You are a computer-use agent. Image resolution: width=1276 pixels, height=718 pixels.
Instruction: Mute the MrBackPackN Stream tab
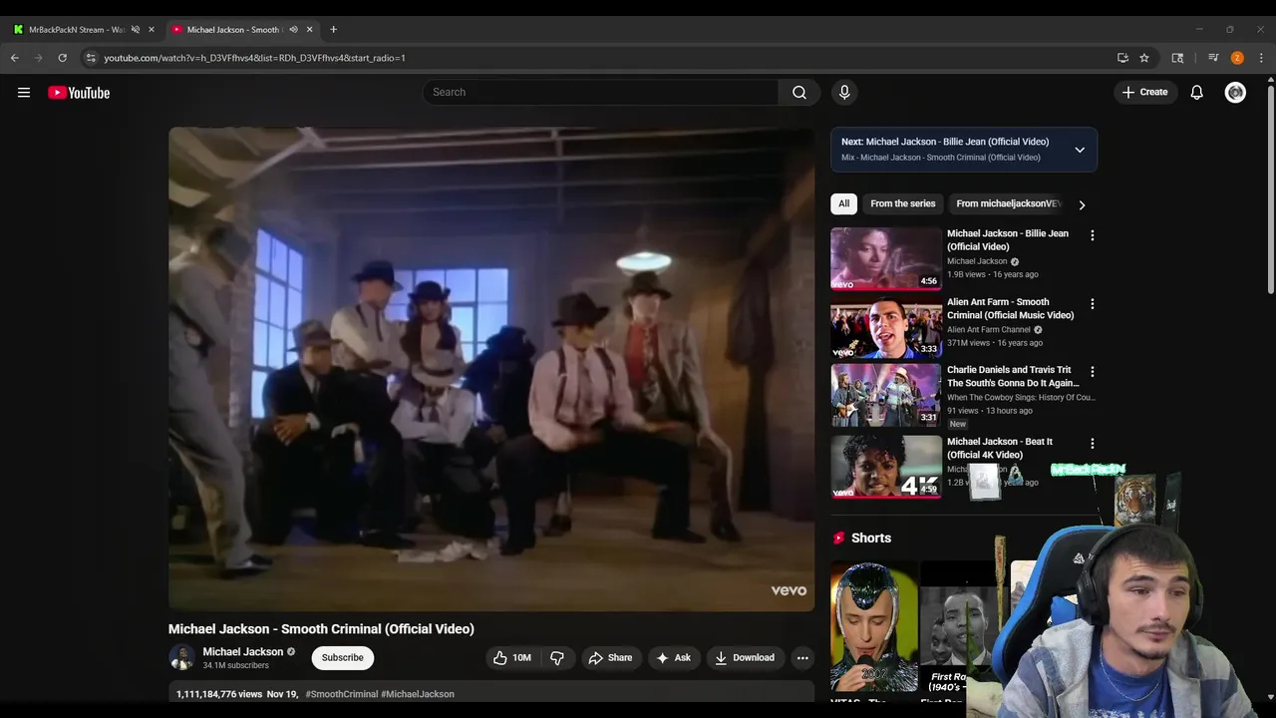coord(136,29)
